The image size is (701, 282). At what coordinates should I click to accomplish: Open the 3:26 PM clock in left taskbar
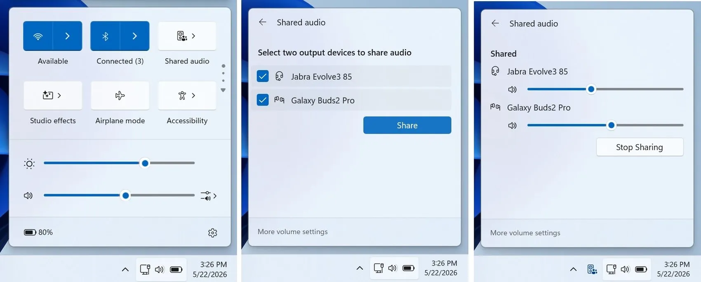pos(210,269)
